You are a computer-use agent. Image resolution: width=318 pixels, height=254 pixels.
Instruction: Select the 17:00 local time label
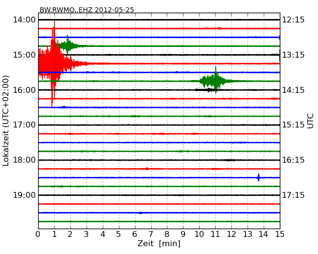pyautogui.click(x=24, y=125)
